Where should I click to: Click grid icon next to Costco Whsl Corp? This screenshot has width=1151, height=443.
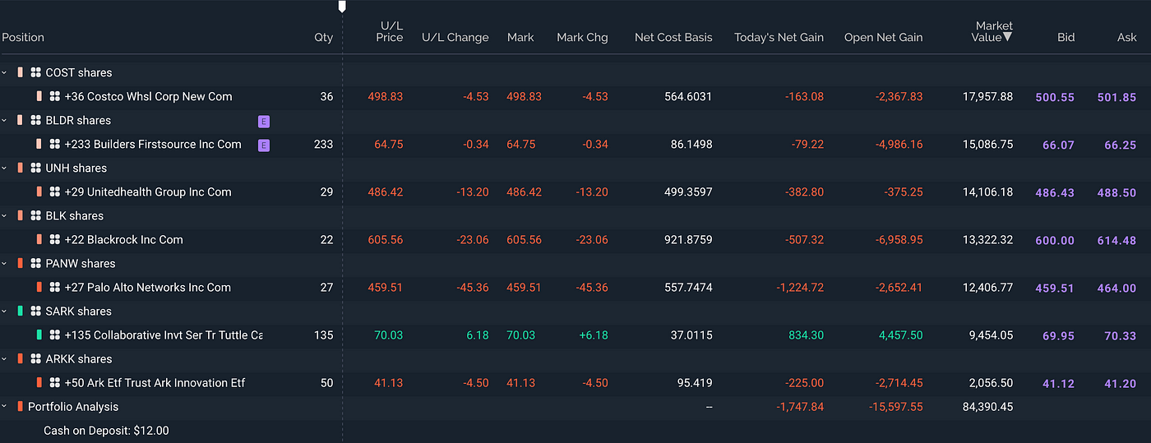click(54, 96)
